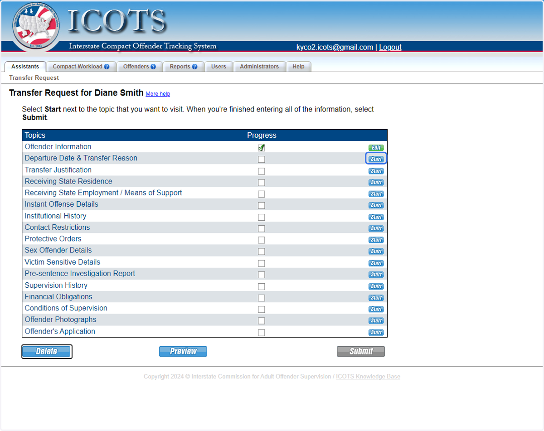Check Transfer Justification progress box
The image size is (544, 431).
pos(261,171)
